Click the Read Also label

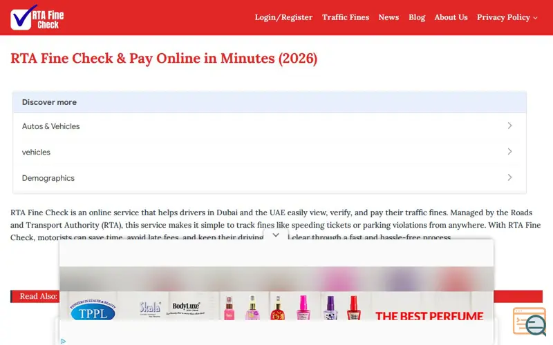coord(38,296)
